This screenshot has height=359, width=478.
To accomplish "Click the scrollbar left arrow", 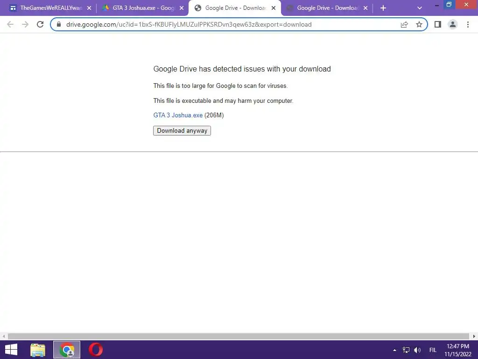I will 4,336.
